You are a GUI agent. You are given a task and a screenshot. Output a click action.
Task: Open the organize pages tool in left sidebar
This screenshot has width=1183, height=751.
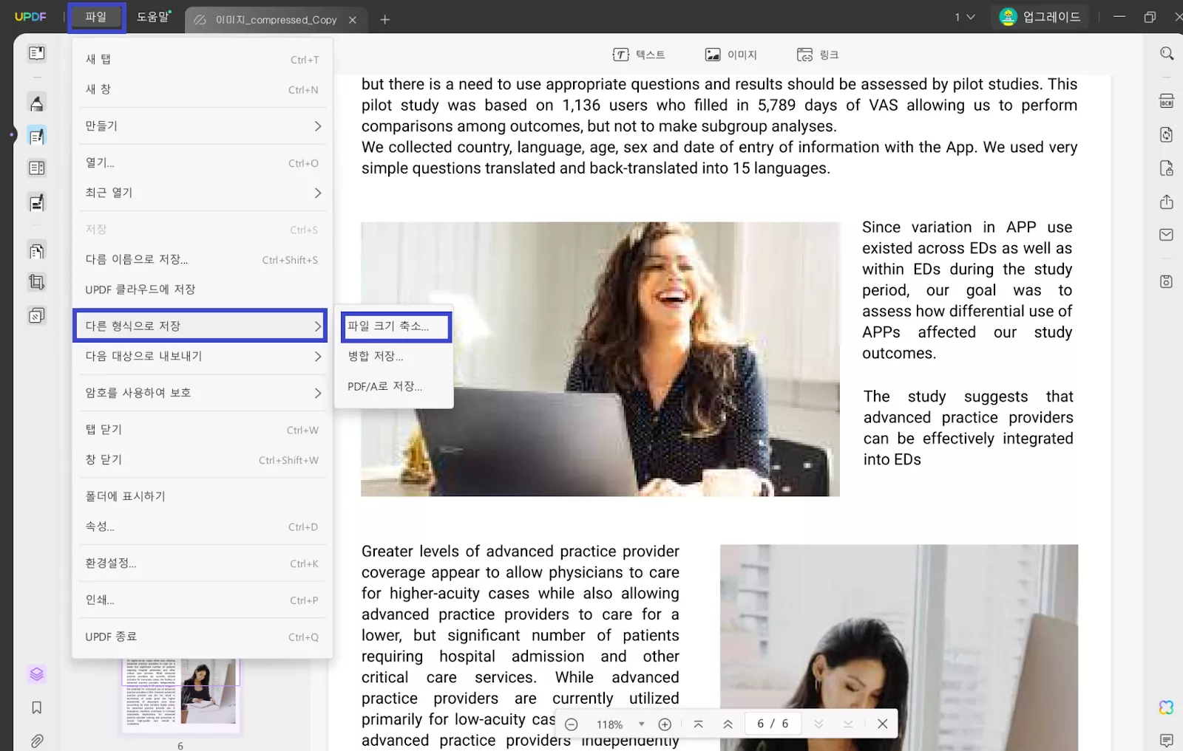pyautogui.click(x=36, y=250)
